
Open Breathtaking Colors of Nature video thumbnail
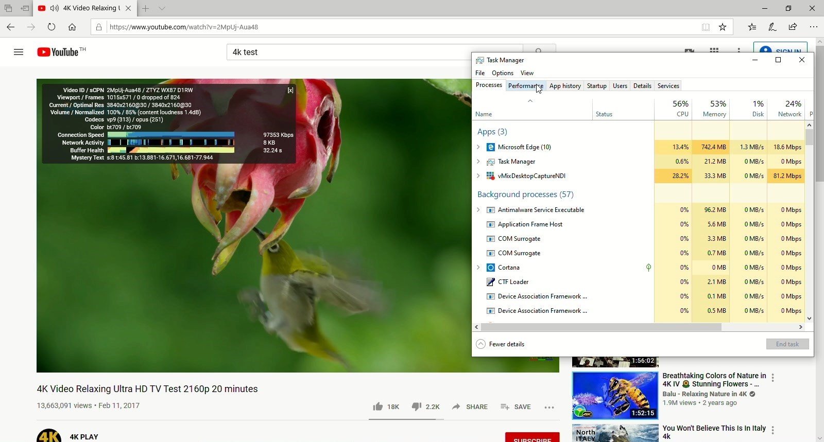(615, 395)
